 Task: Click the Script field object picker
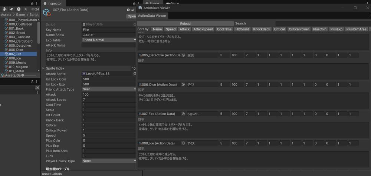coord(135,24)
